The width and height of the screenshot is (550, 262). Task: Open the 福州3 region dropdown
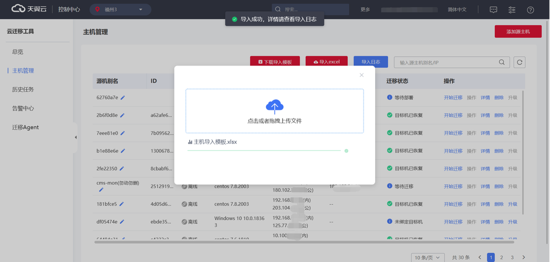tap(120, 9)
